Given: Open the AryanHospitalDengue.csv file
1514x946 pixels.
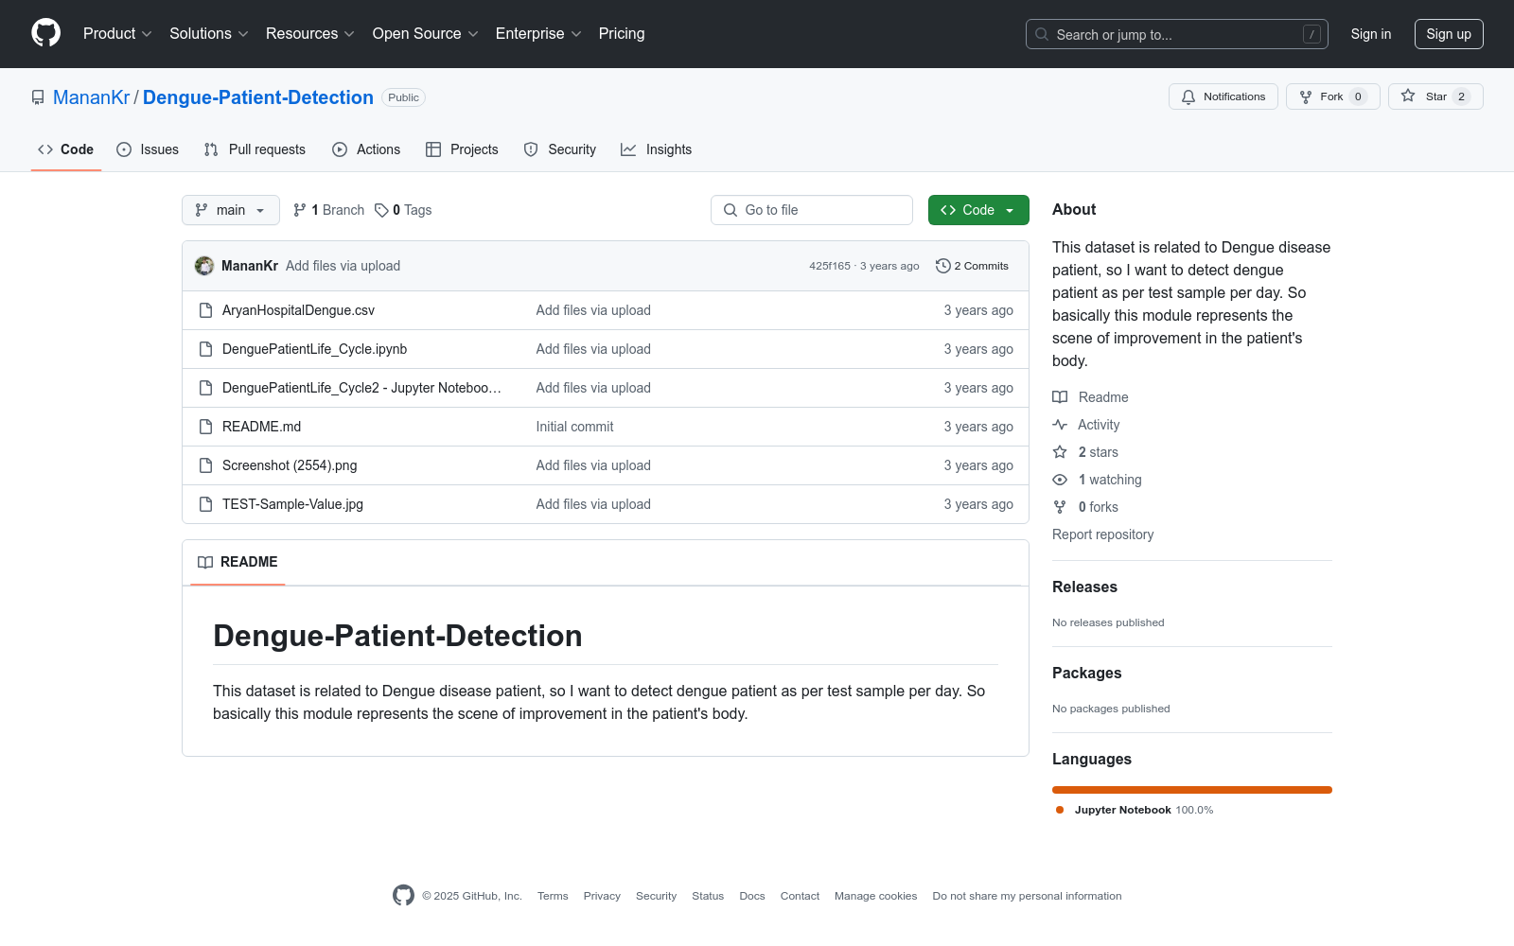Looking at the screenshot, I should tap(298, 310).
